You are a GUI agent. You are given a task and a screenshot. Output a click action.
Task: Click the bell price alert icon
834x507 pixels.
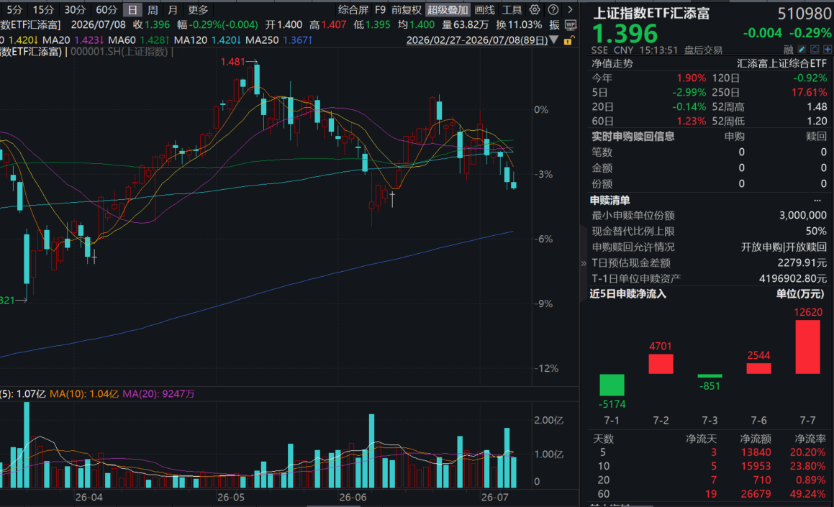[815, 50]
